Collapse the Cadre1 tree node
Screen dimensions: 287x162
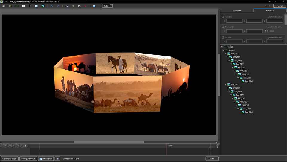tap(224, 50)
